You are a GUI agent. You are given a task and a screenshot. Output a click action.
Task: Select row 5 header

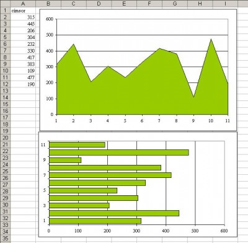5,37
